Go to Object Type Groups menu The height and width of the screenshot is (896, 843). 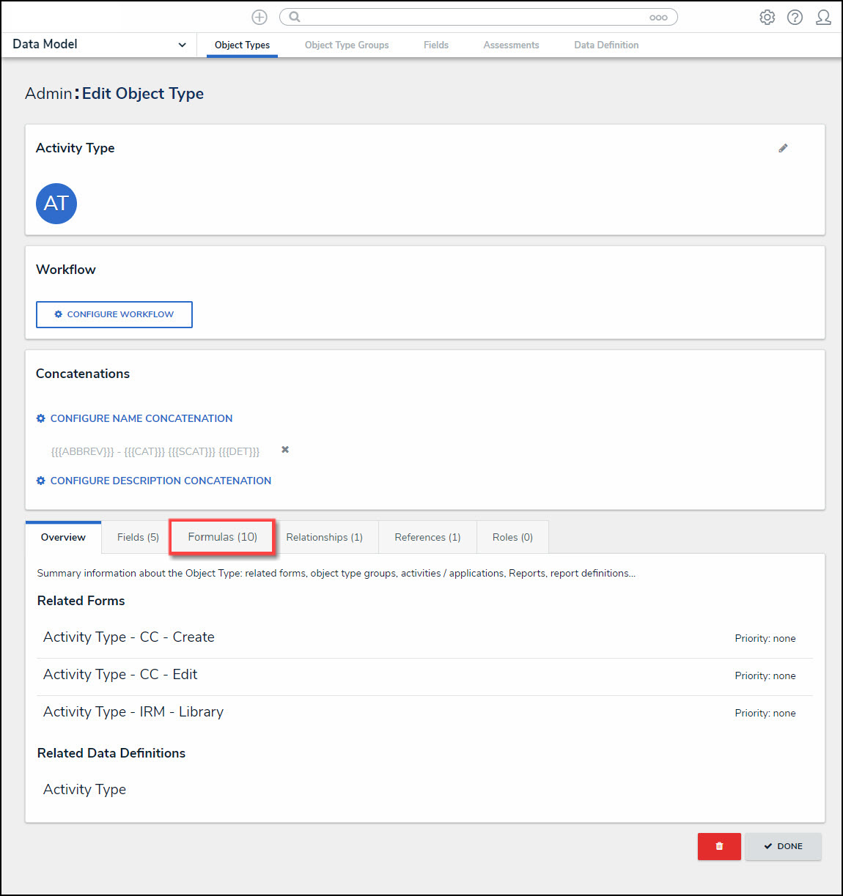[347, 45]
